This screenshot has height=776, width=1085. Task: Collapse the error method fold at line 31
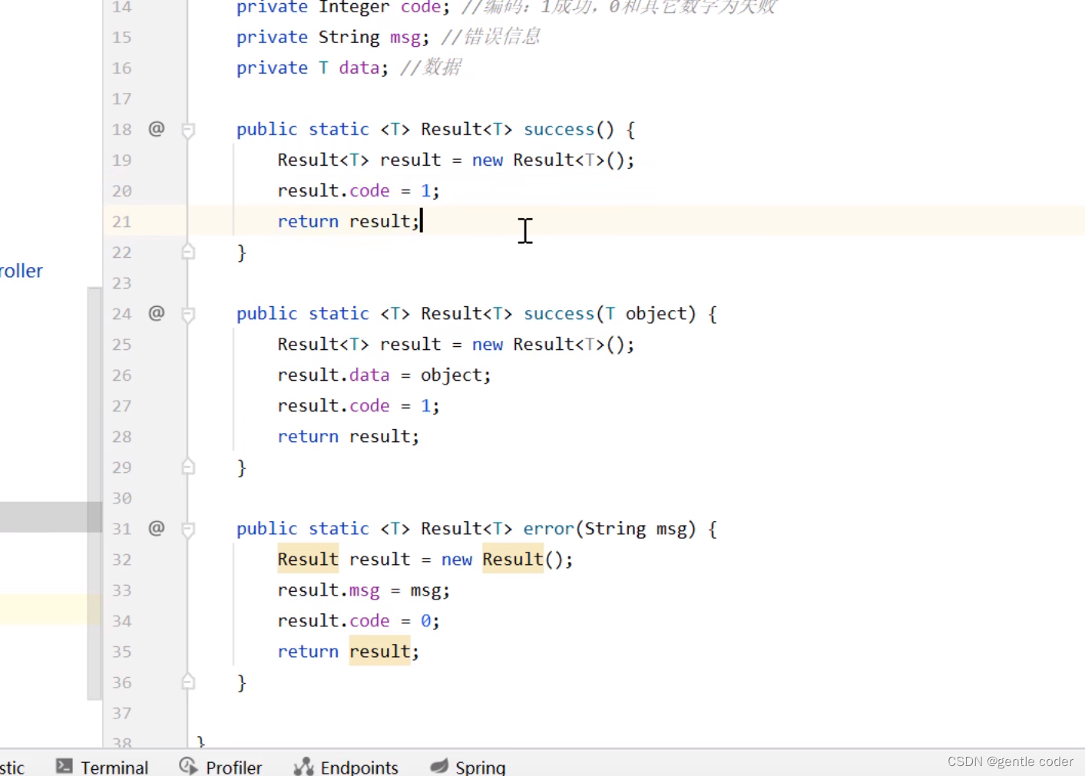coord(188,529)
